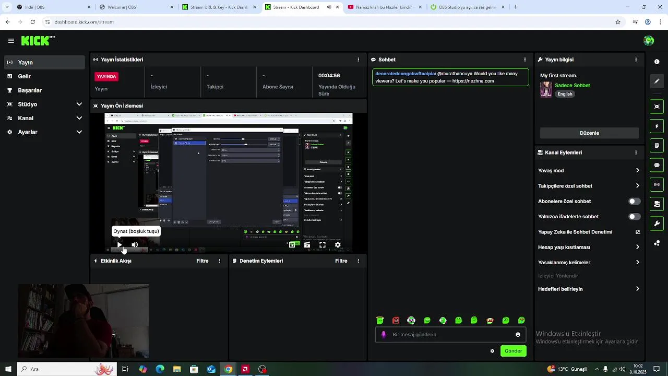Open Yavaş mod settings chevron
This screenshot has width=668, height=376.
[x=637, y=170]
